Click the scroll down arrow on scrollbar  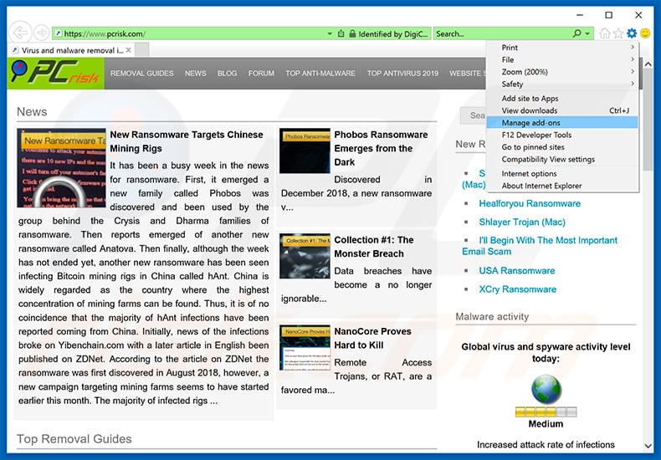point(648,445)
